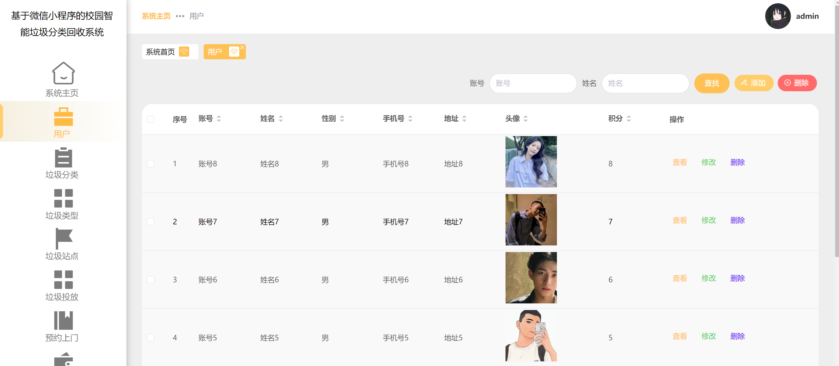
Task: Sort table by 账号 column arrows
Action: (x=219, y=119)
